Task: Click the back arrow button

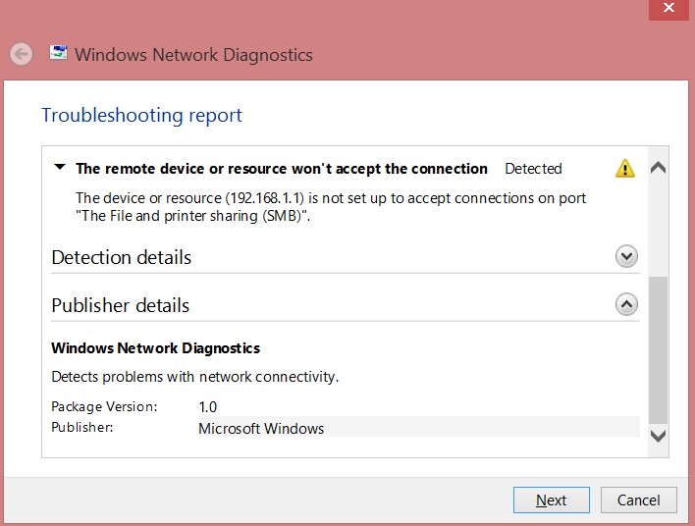Action: [x=22, y=54]
